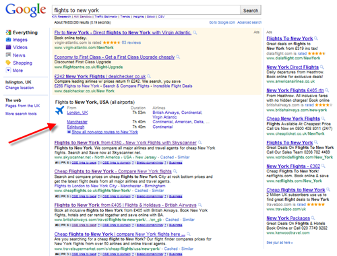Open £242 New York Flights dealchecker ad
337x256 pixels.
point(100,76)
